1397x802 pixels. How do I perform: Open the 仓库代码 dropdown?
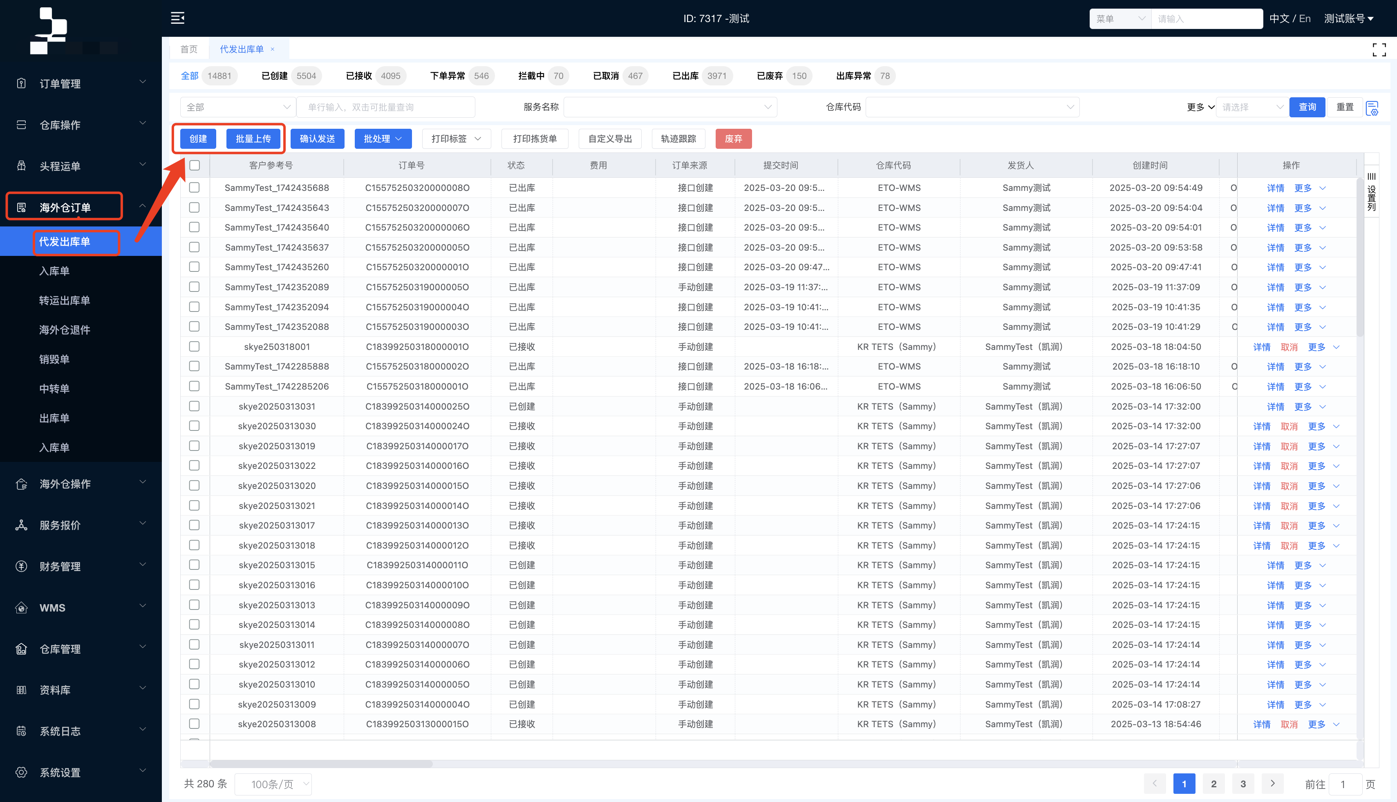(972, 107)
